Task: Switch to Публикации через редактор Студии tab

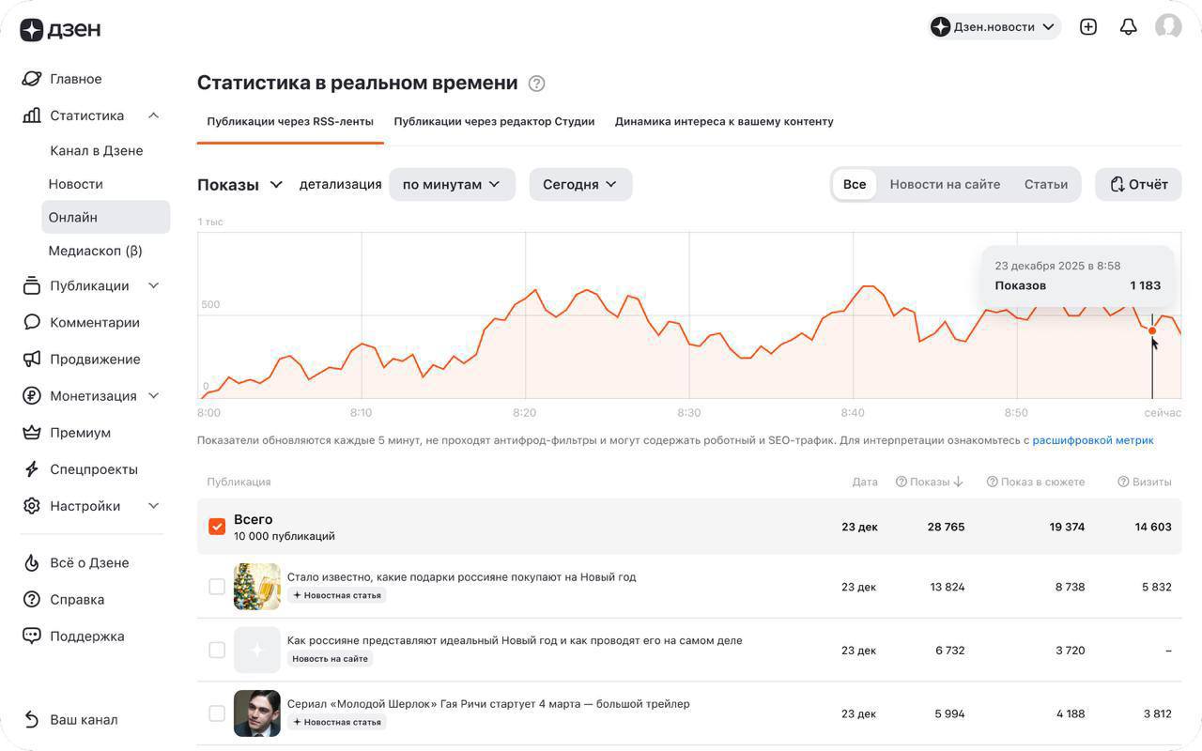Action: [495, 120]
